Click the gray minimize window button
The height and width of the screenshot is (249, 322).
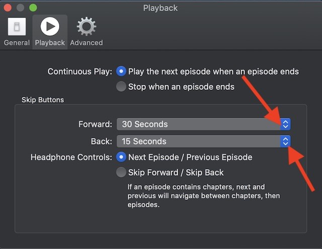coord(20,8)
